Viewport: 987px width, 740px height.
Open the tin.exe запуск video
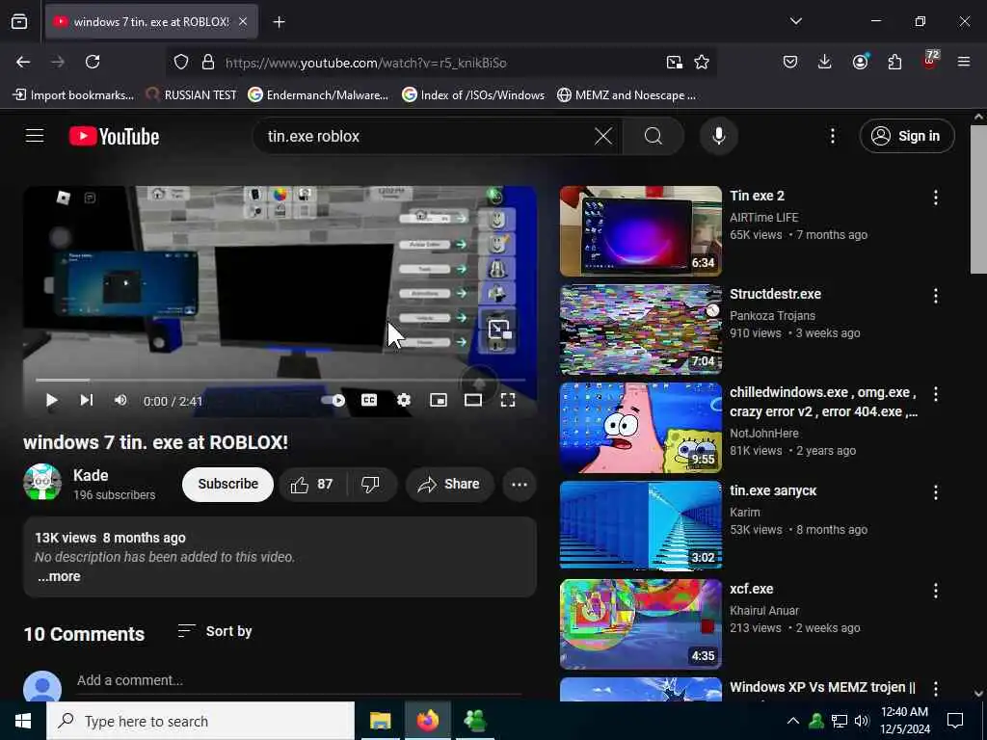point(641,525)
